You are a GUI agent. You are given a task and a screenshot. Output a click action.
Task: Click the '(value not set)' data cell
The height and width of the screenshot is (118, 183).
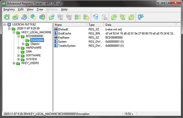click(113, 29)
